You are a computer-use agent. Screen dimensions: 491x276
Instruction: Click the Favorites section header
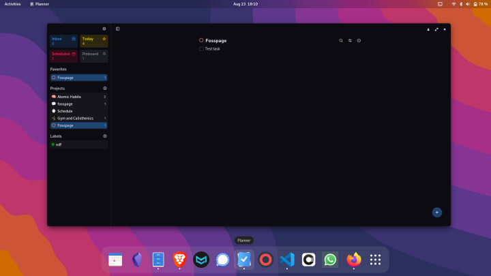(x=58, y=69)
